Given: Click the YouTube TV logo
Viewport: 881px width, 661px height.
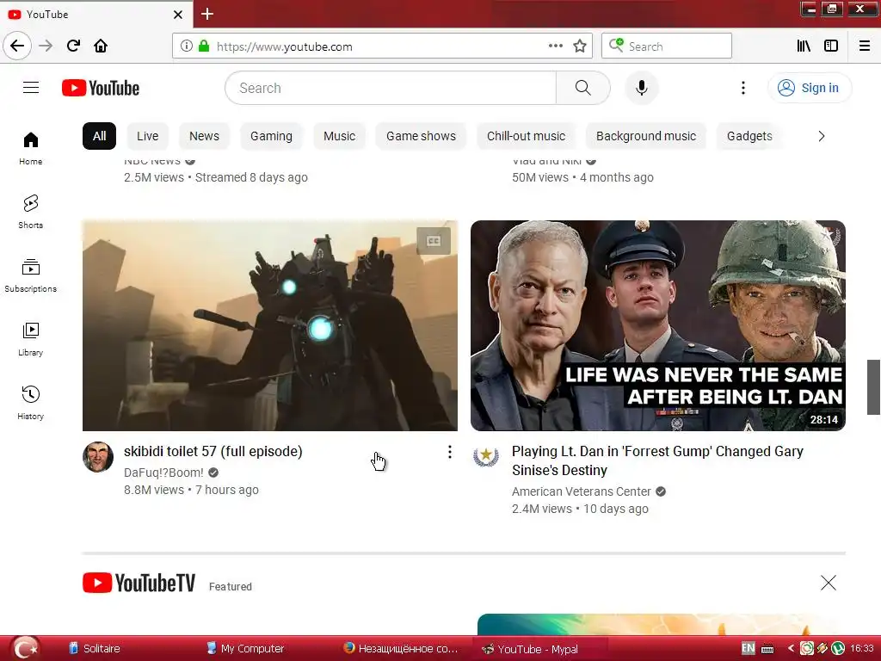Looking at the screenshot, I should click(139, 583).
